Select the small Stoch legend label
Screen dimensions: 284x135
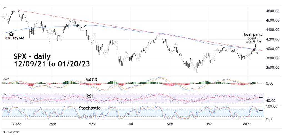pyautogui.click(x=6, y=107)
